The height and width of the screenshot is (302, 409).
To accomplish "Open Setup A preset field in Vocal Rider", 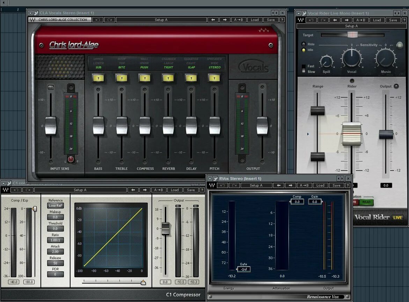I will [x=351, y=26].
